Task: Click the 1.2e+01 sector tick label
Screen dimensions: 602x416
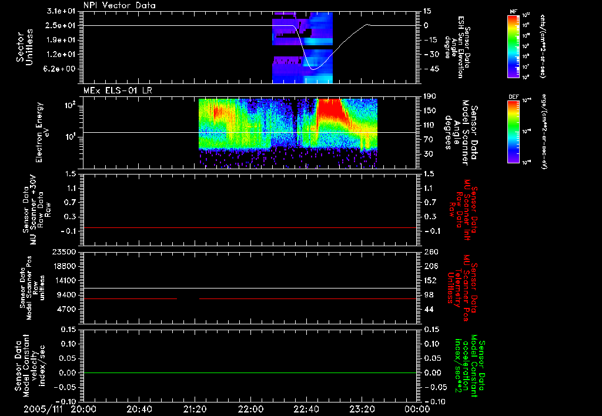Action: tap(61, 55)
